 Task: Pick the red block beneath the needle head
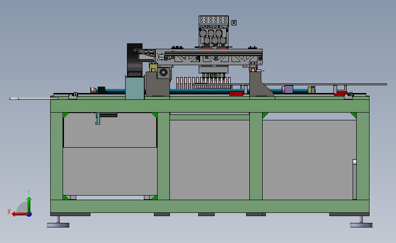tap(236, 93)
